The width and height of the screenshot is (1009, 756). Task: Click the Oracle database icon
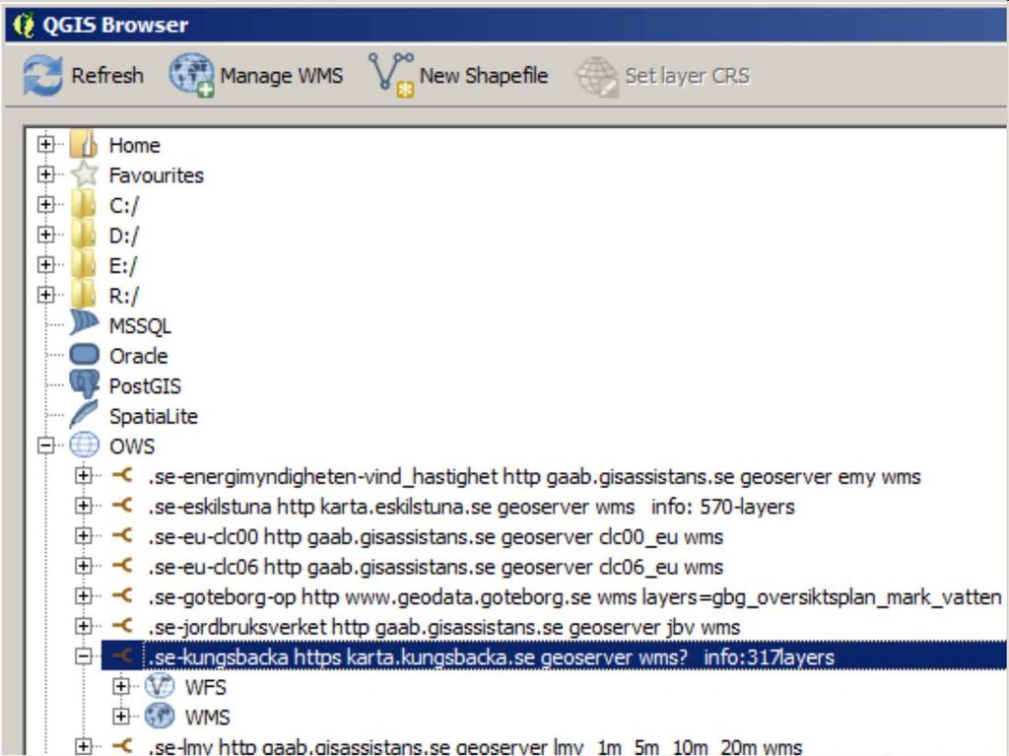tap(85, 354)
